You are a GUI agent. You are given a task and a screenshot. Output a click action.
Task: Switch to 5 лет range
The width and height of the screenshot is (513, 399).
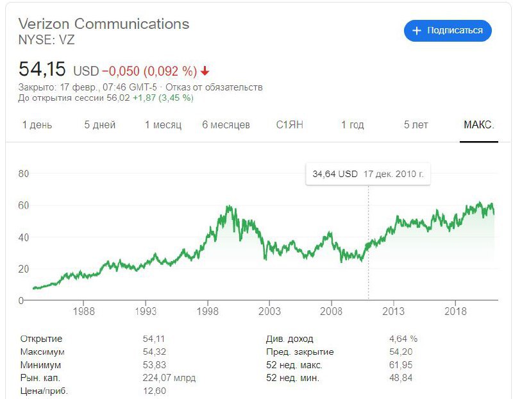click(416, 124)
